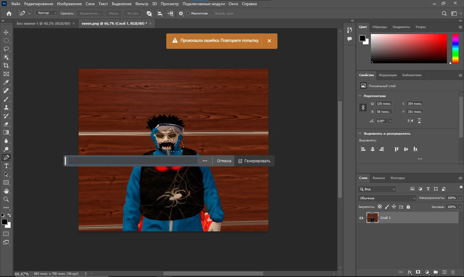This screenshot has width=464, height=277.
Task: Click the Отмена button
Action: point(224,161)
